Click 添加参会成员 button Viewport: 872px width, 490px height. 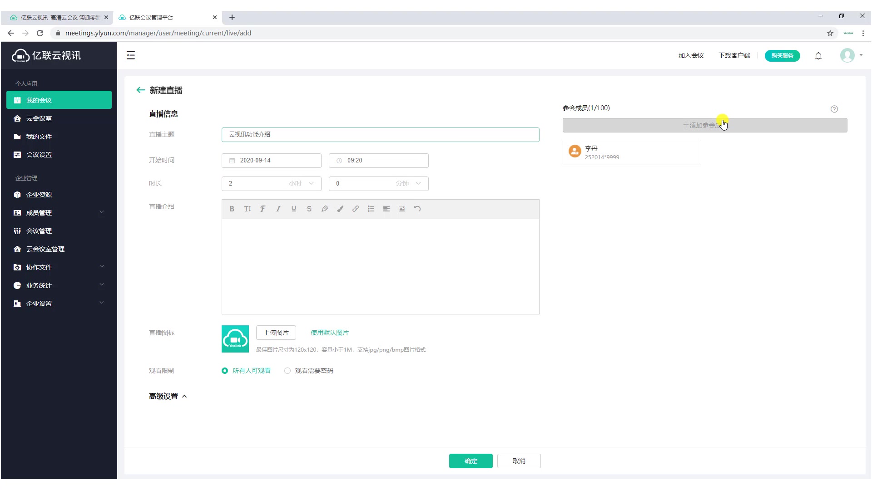pyautogui.click(x=704, y=125)
